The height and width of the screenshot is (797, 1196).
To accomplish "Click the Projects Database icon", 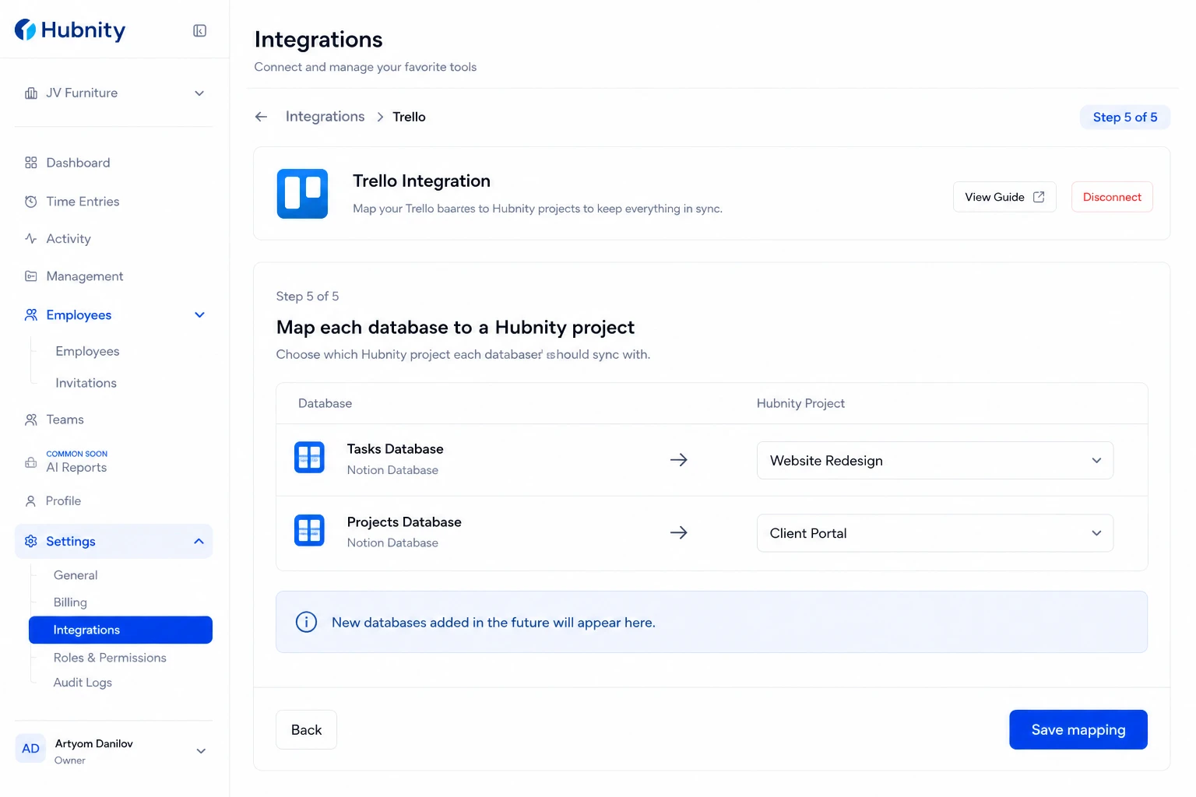I will tap(309, 531).
